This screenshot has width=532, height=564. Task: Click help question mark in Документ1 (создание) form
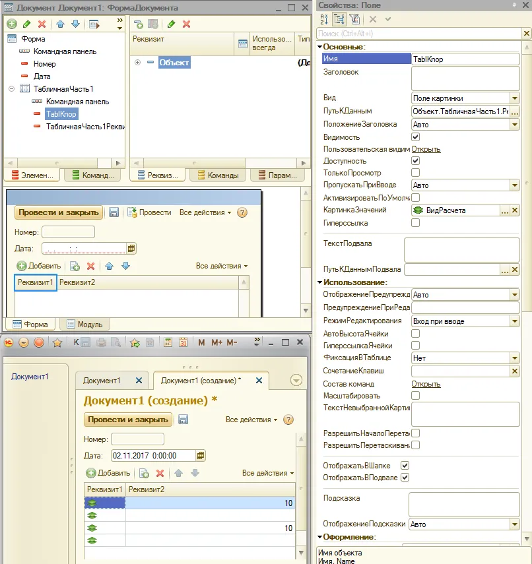coord(288,420)
